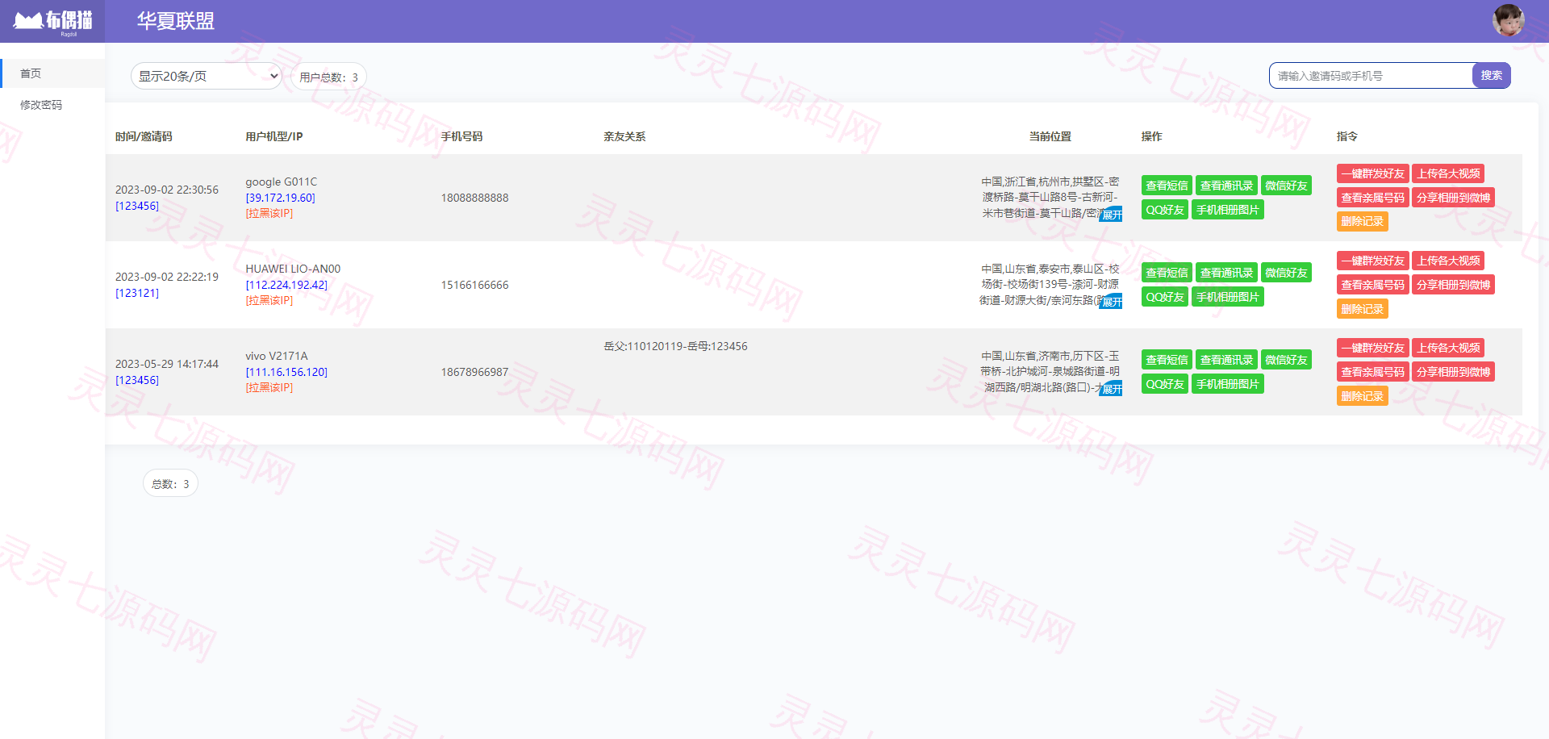
Task: Open the user avatar menu
Action: point(1508,20)
